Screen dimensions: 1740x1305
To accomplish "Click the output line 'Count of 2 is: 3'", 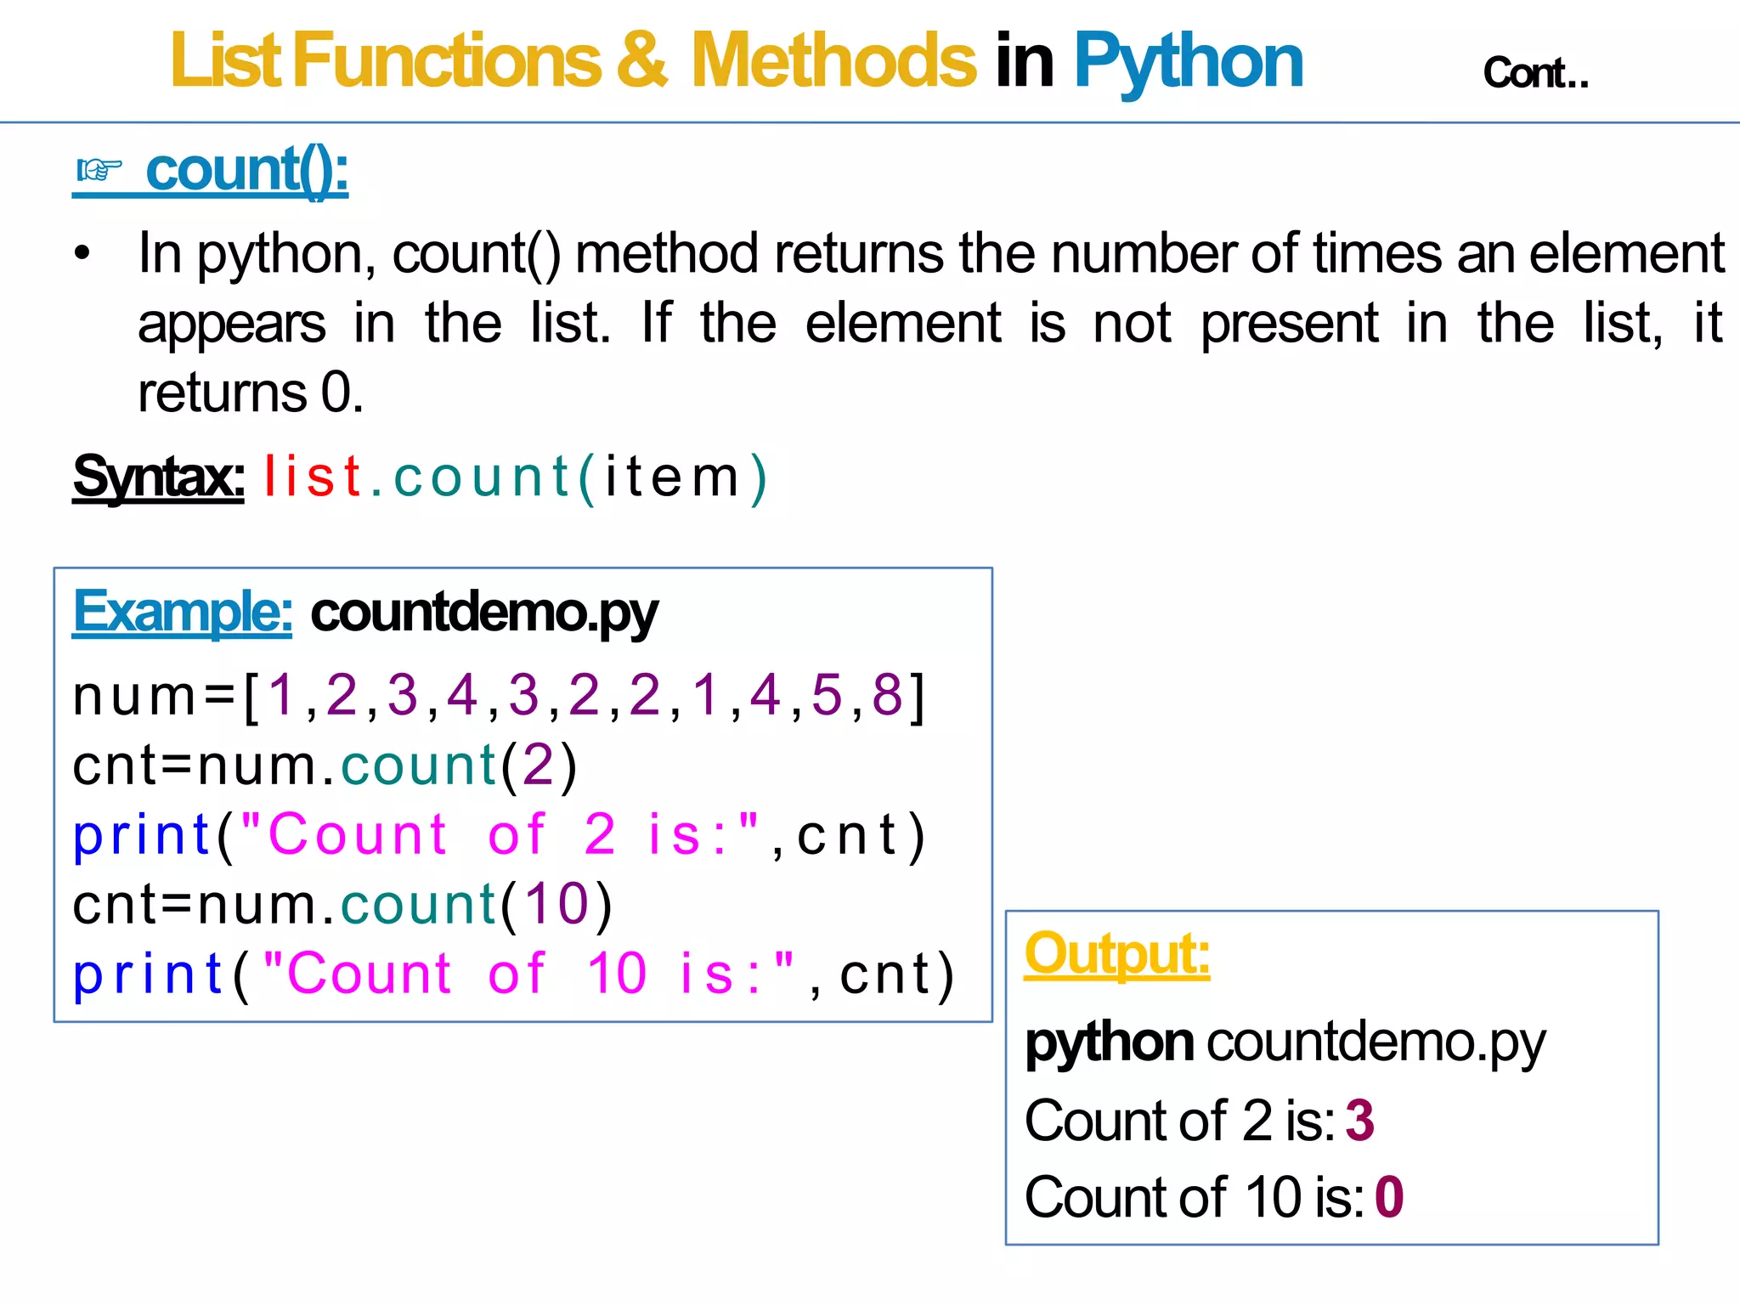I will click(1200, 1121).
